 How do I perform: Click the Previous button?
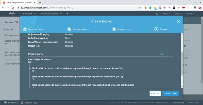coord(155,94)
